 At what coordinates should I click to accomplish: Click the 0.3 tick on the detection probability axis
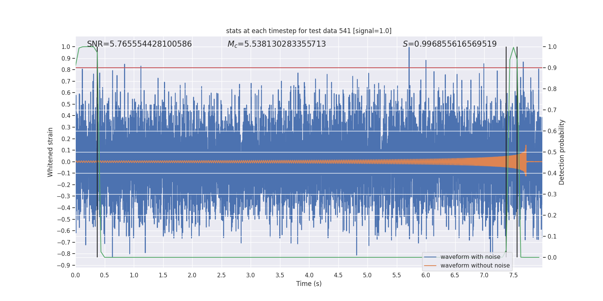coord(552,195)
